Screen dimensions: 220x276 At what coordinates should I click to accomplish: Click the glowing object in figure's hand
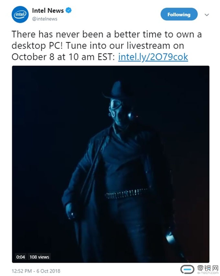[x=170, y=237]
